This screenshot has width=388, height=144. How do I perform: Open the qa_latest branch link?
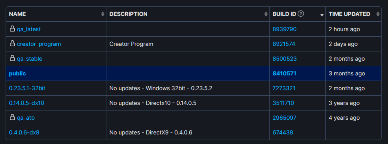[x=29, y=29]
